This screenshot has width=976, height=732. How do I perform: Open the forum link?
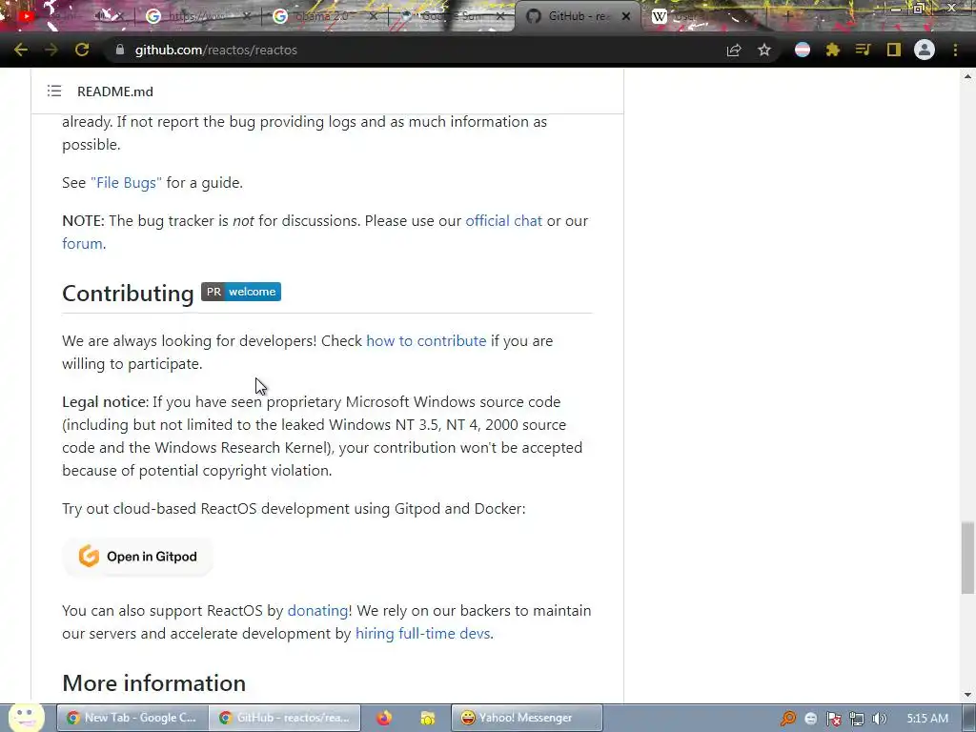[x=82, y=243]
